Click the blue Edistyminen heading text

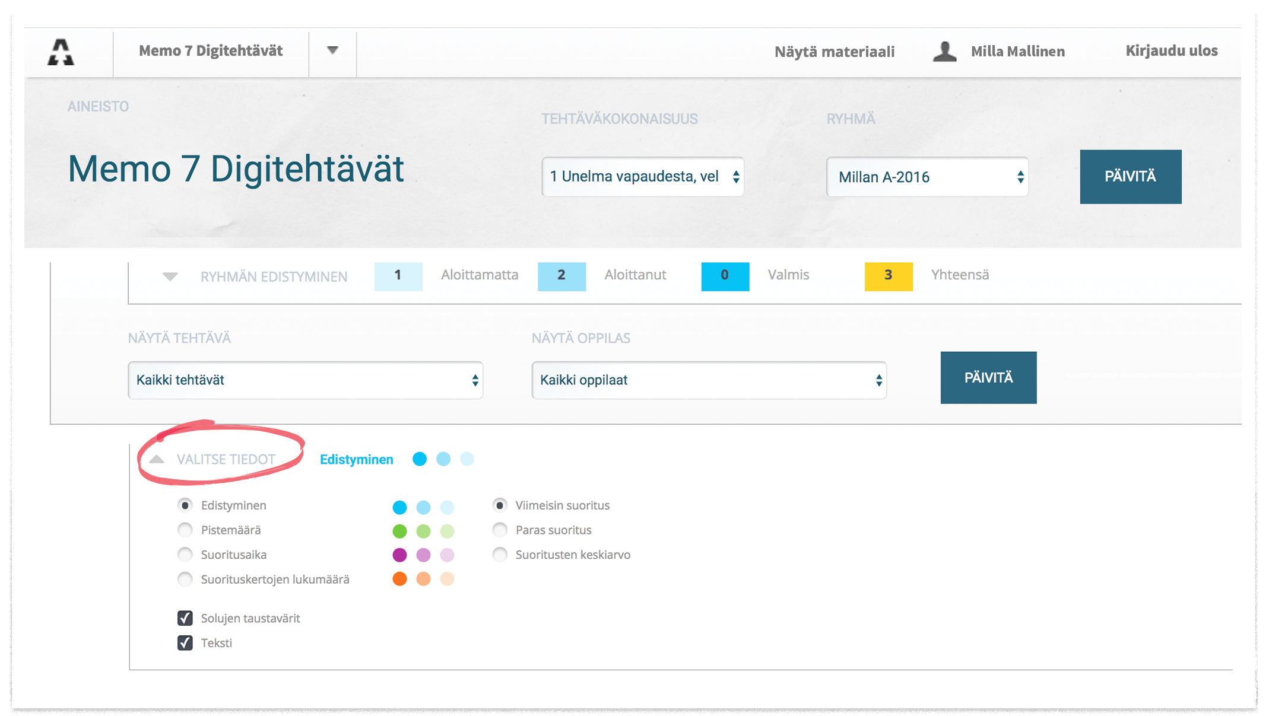[x=356, y=460]
